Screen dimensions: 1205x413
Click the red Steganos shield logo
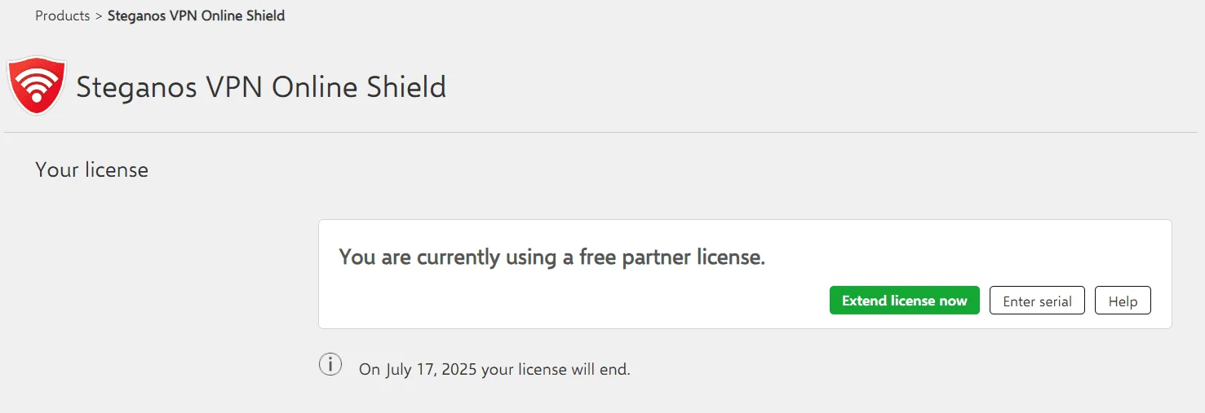pyautogui.click(x=37, y=85)
